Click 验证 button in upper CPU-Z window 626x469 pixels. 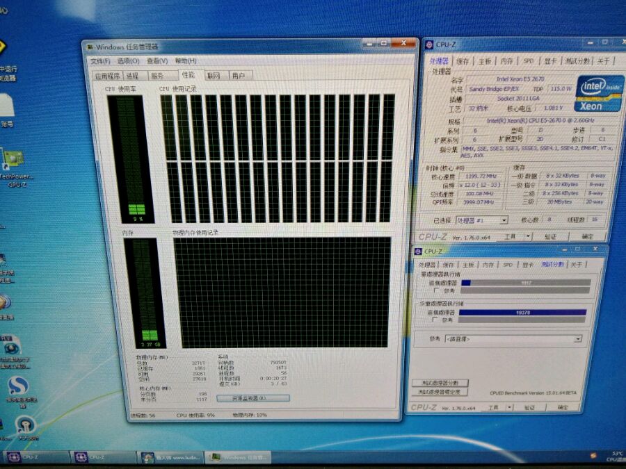click(x=551, y=236)
